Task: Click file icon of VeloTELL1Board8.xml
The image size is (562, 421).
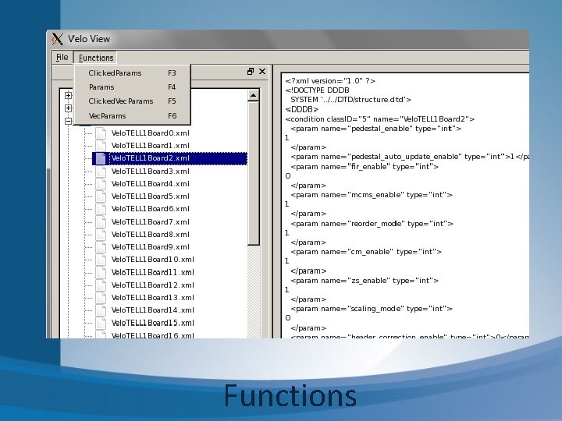Action: 101,235
